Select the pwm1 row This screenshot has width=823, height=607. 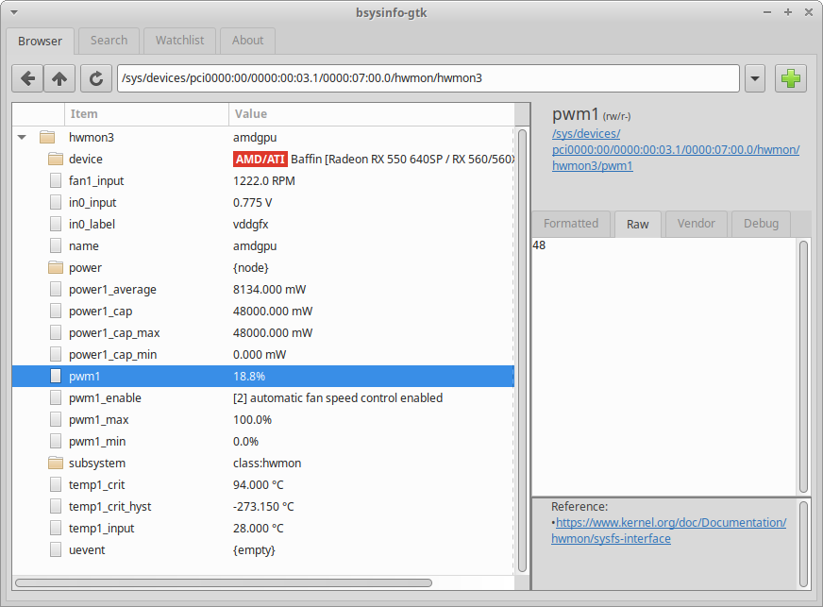pyautogui.click(x=263, y=377)
